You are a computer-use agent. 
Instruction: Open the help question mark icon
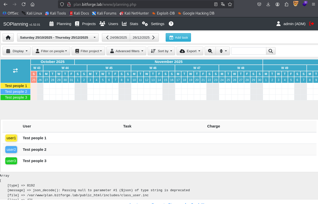tap(171, 24)
